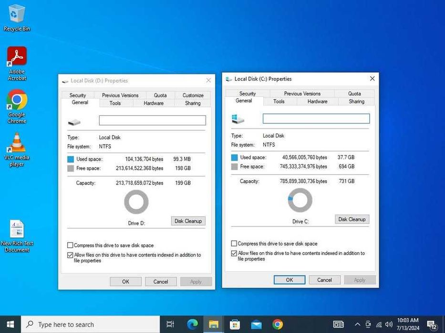Open the Quota tab in D: Properties
The width and height of the screenshot is (445, 333).
(160, 95)
